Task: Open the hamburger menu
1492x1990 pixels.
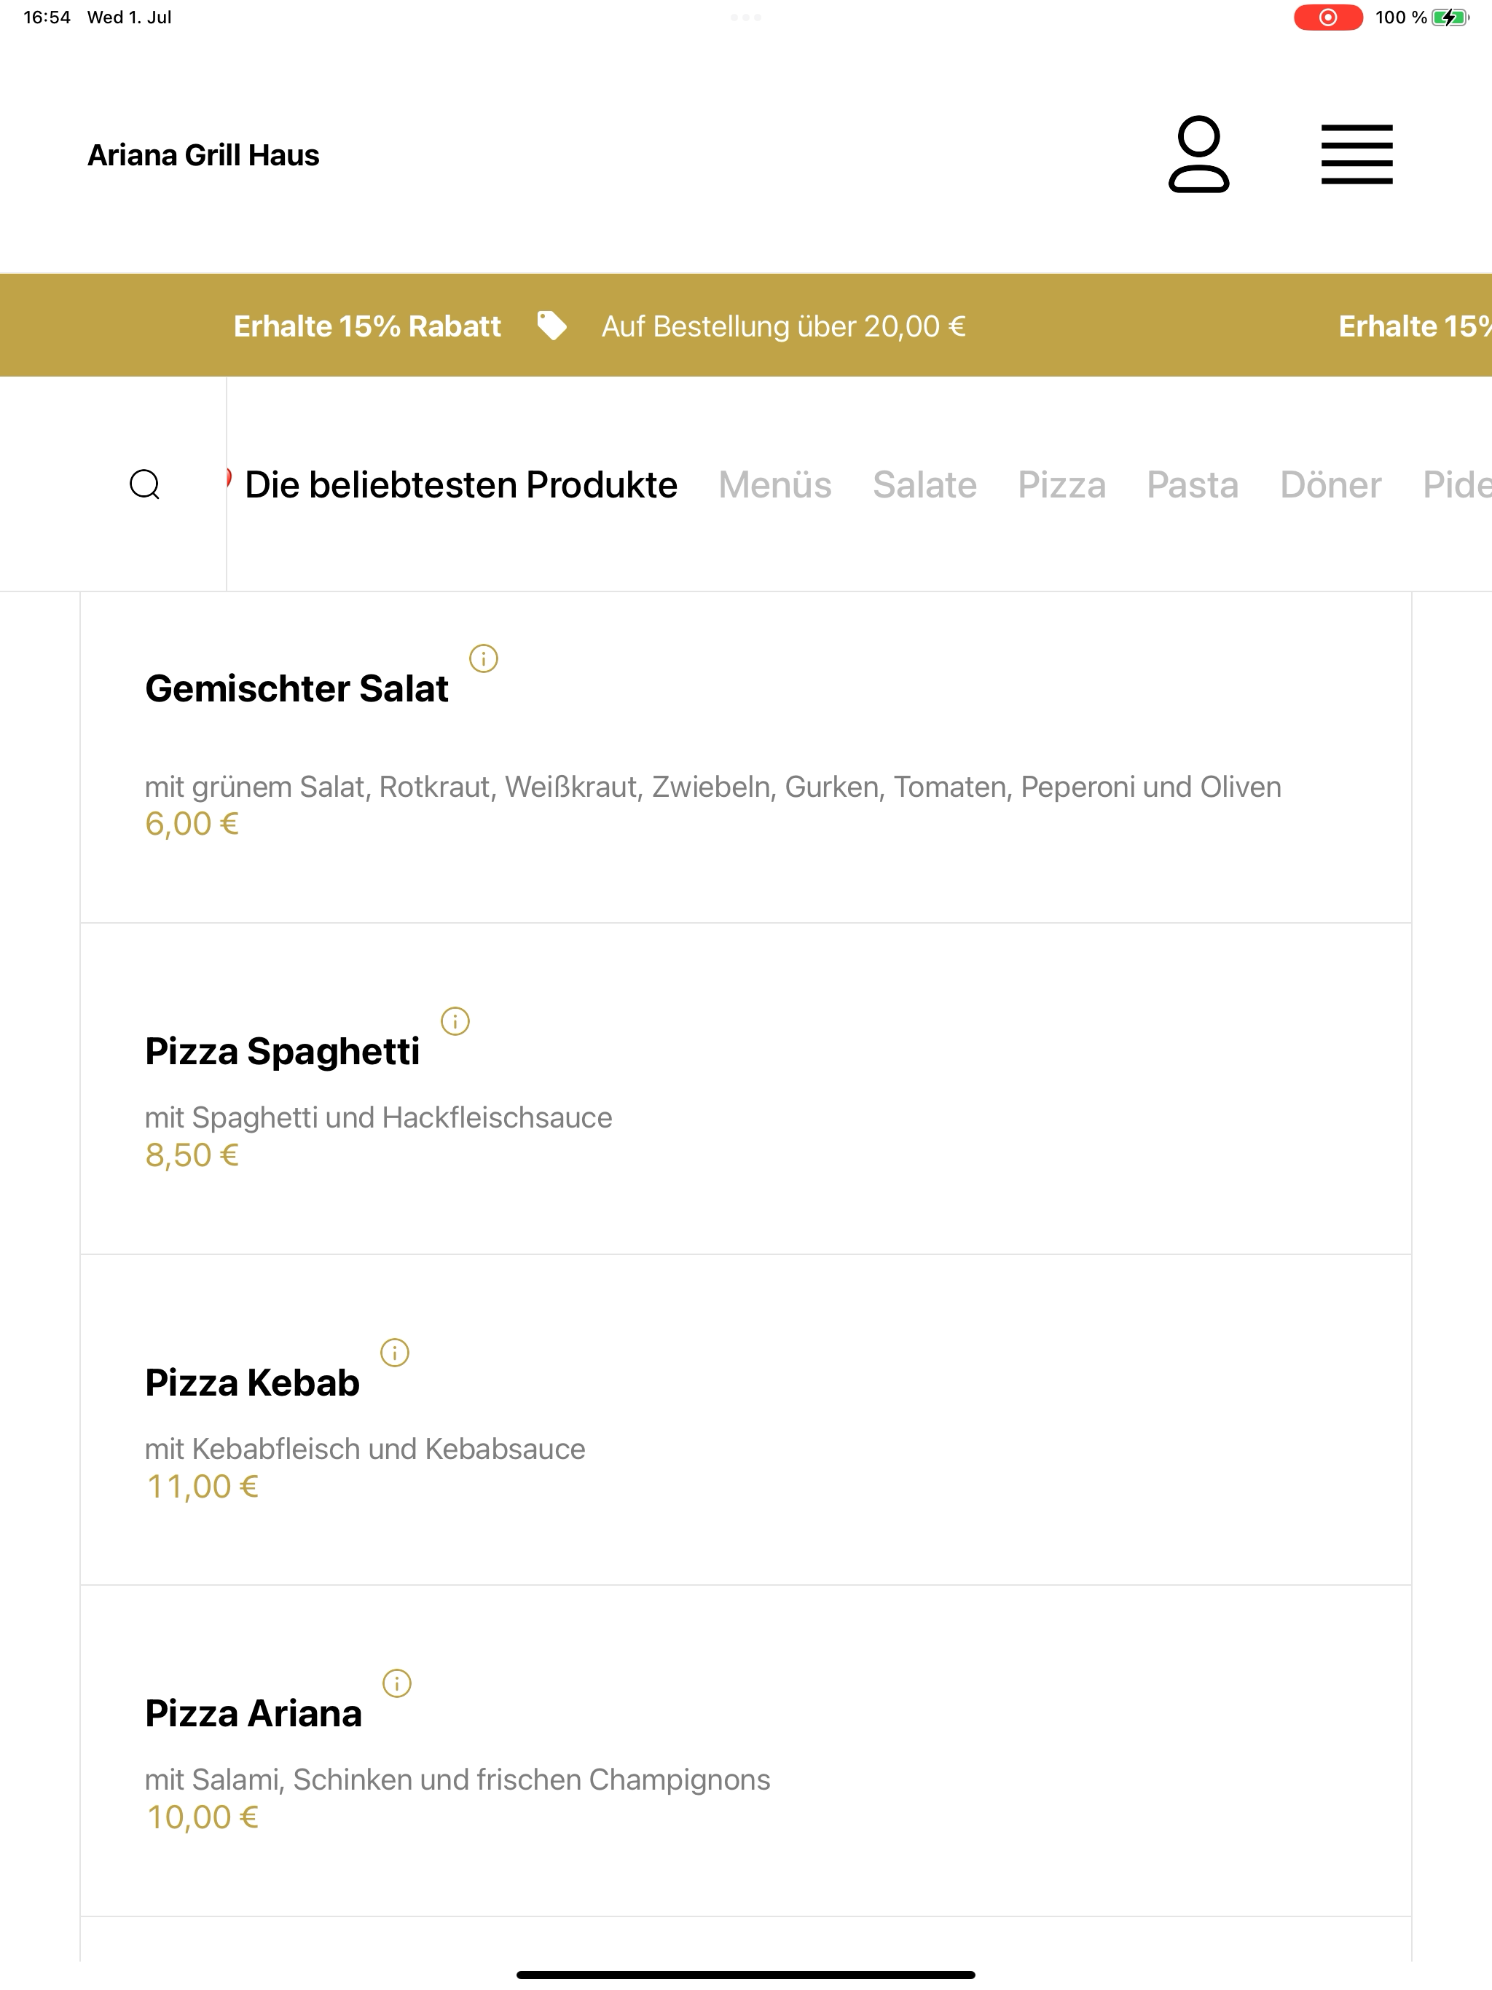Action: [1356, 154]
